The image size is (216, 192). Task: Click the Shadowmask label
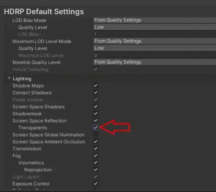pyautogui.click(x=27, y=114)
